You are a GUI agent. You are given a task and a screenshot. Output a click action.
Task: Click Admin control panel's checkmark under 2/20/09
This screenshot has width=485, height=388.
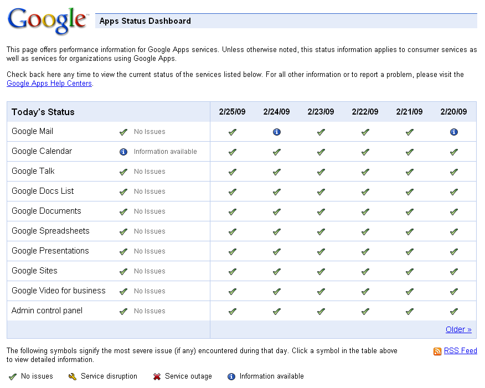453,311
